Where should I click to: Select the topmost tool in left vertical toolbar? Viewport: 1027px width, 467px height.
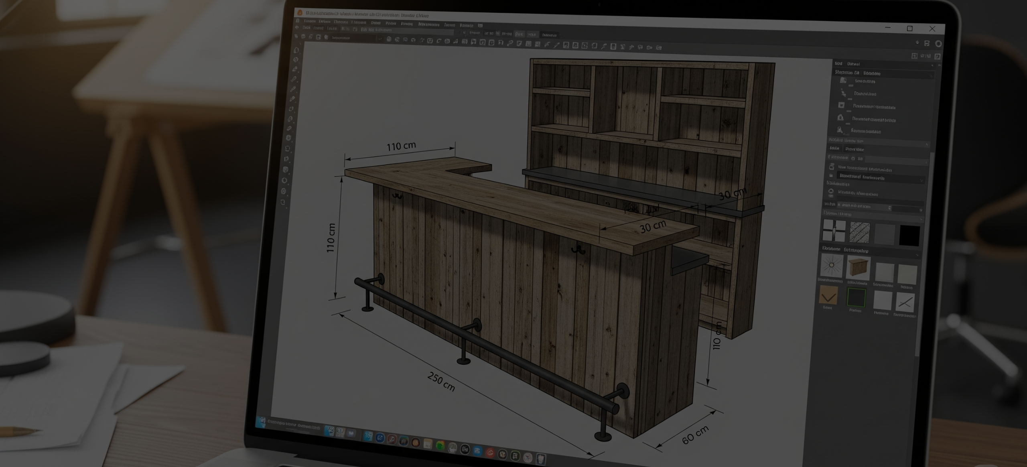[296, 50]
